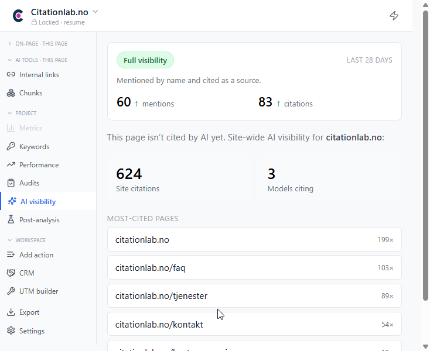Click the 3 Models citing card
Viewport: 430px width, 351px height.
[330, 179]
